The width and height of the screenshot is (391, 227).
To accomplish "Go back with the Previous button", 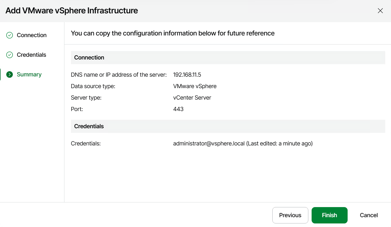I will pos(290,215).
